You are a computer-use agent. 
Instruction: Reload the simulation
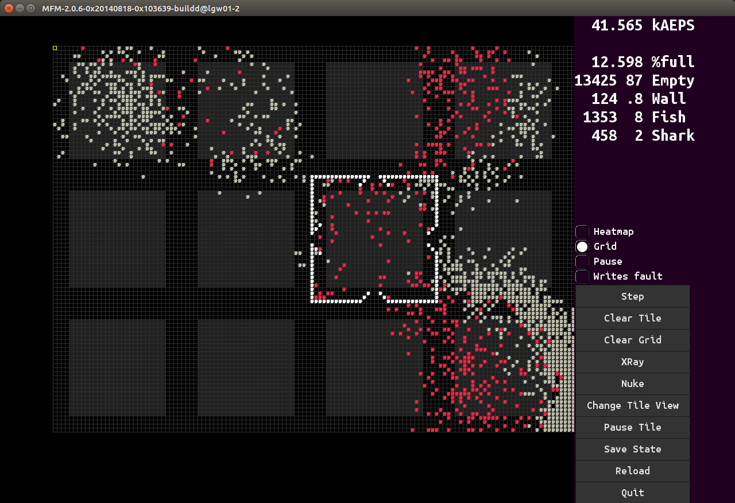tap(632, 471)
